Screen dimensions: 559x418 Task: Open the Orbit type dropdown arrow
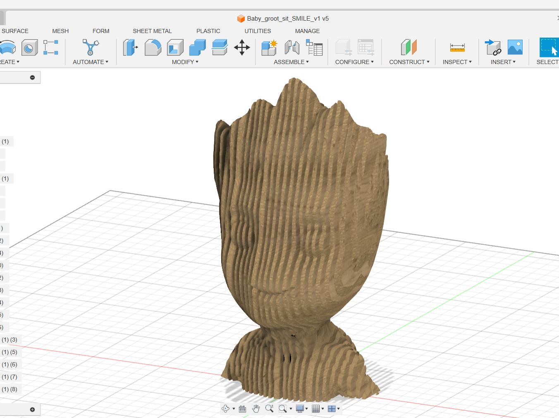pyautogui.click(x=234, y=409)
